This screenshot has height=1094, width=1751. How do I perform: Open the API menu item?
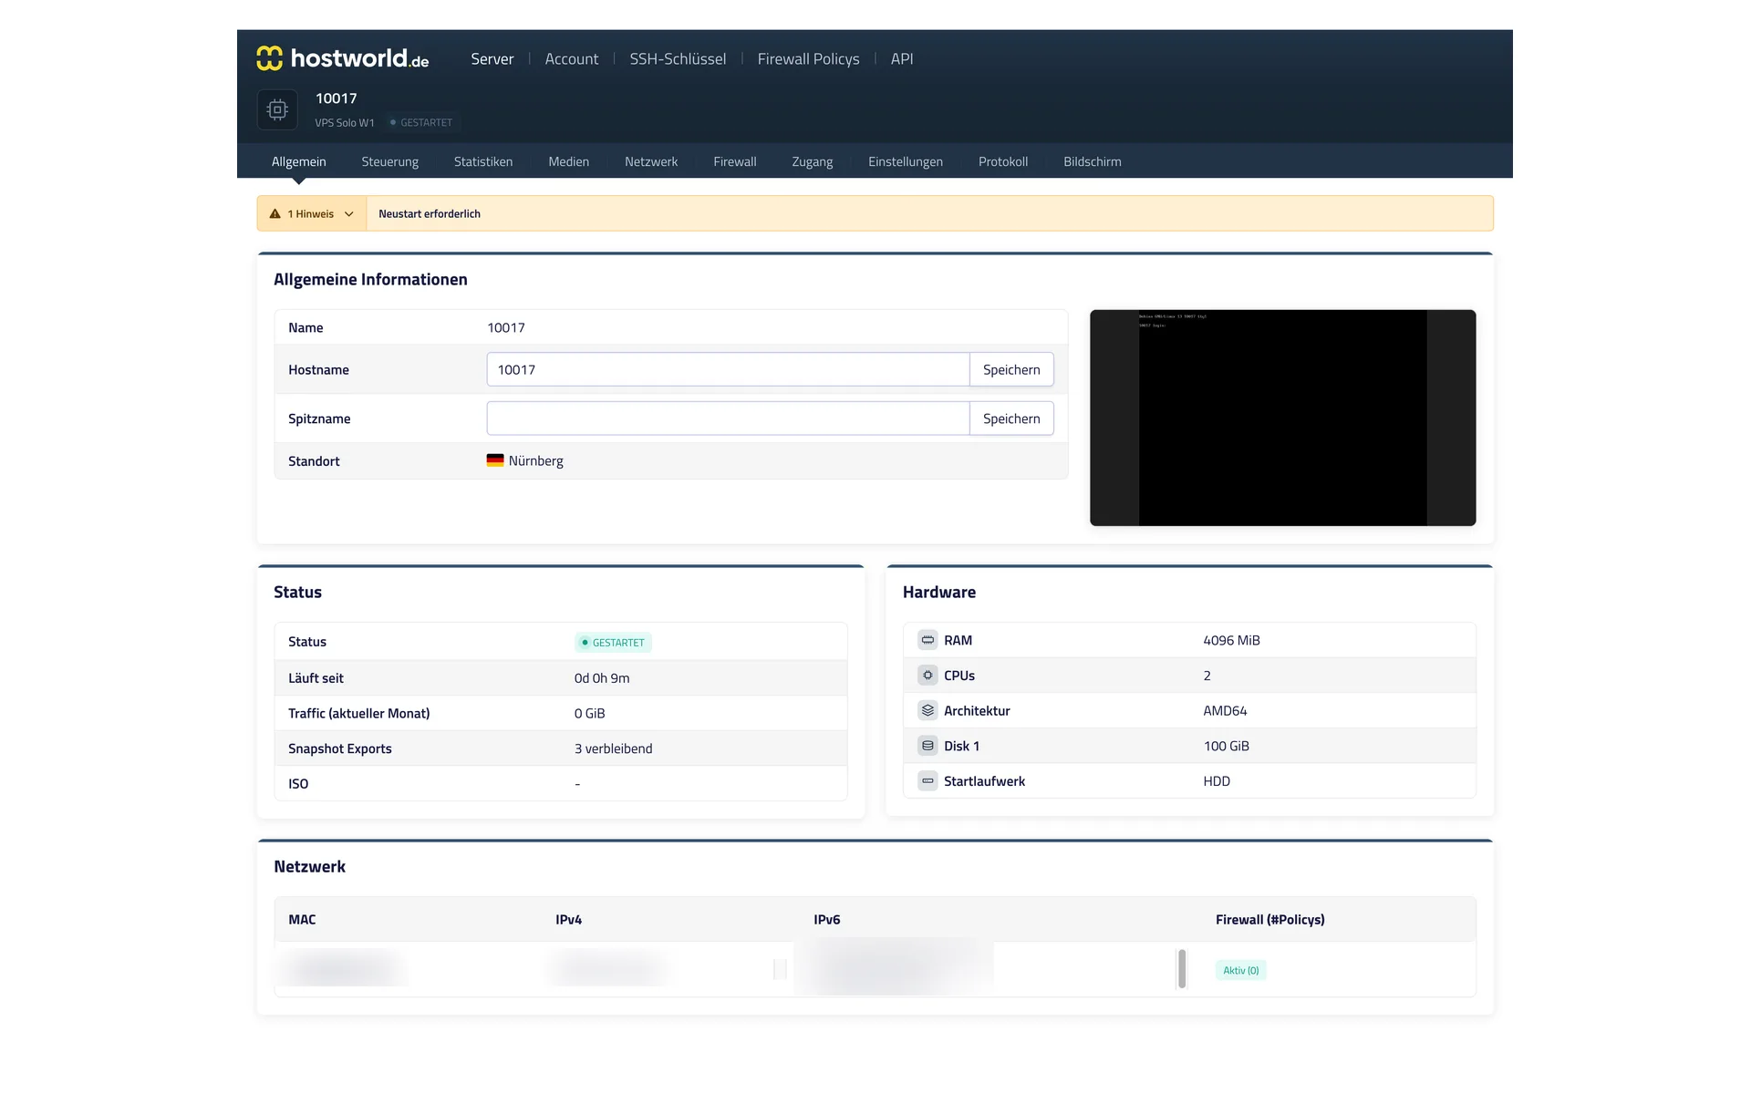[x=902, y=59]
